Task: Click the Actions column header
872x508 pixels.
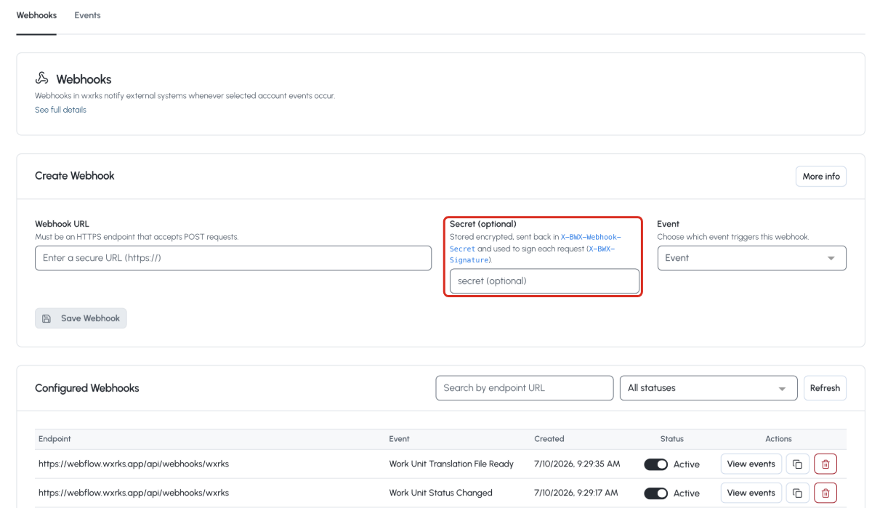Action: tap(778, 439)
